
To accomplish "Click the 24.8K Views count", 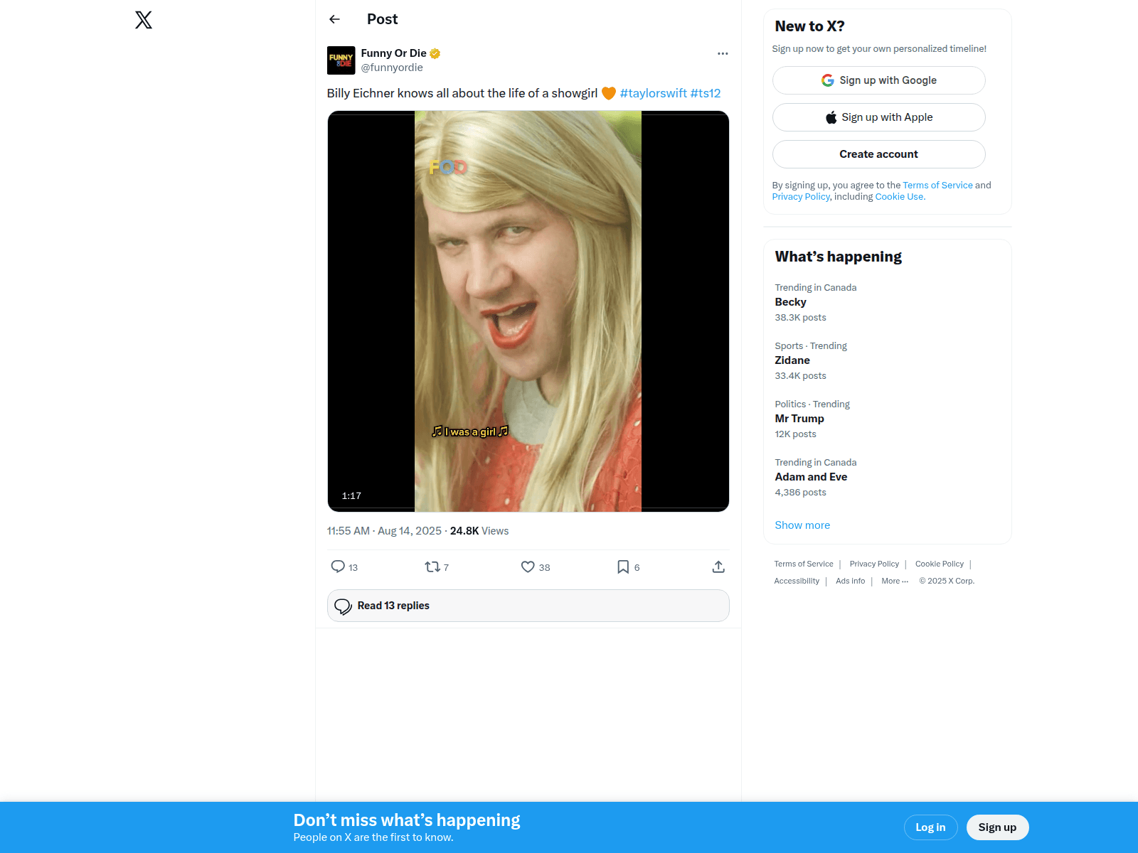I will (x=479, y=531).
